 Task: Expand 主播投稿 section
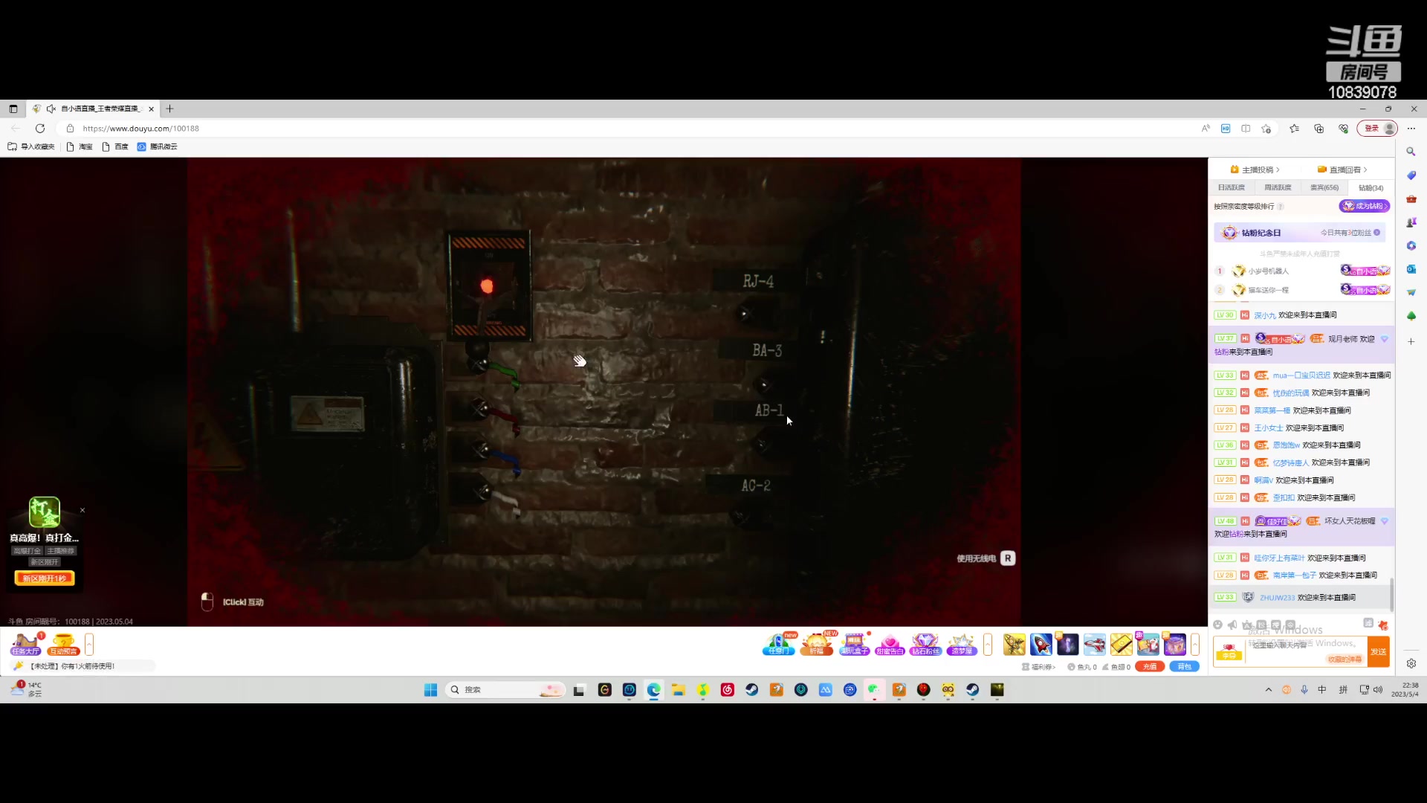[x=1255, y=170]
